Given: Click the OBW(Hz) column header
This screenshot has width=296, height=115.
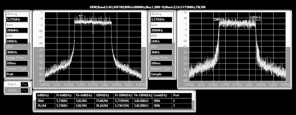Looking at the screenshot, I should pyautogui.click(x=104, y=96).
